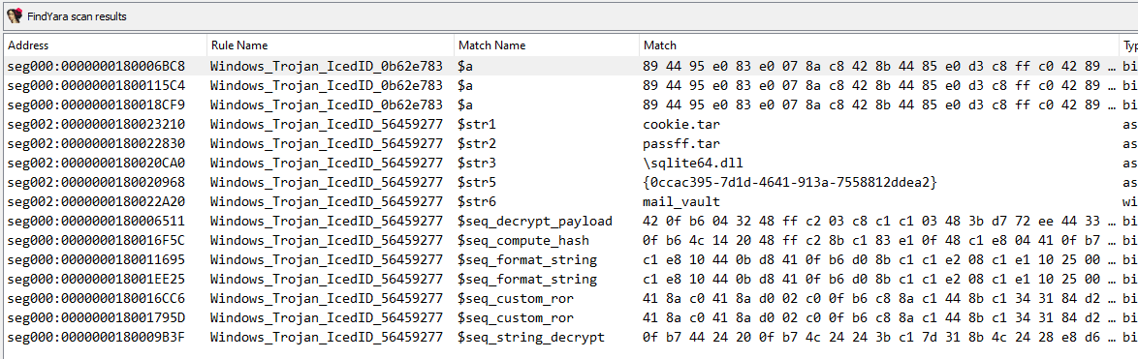Sort by the Rule Name column
Image resolution: width=1138 pixels, height=359 pixels.
331,45
